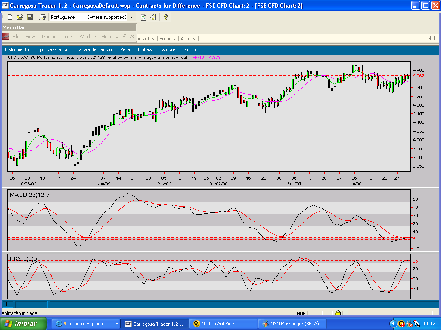Screen dimensions: 441x330
Task: Click the Print icon in toolbar
Action: click(42, 17)
